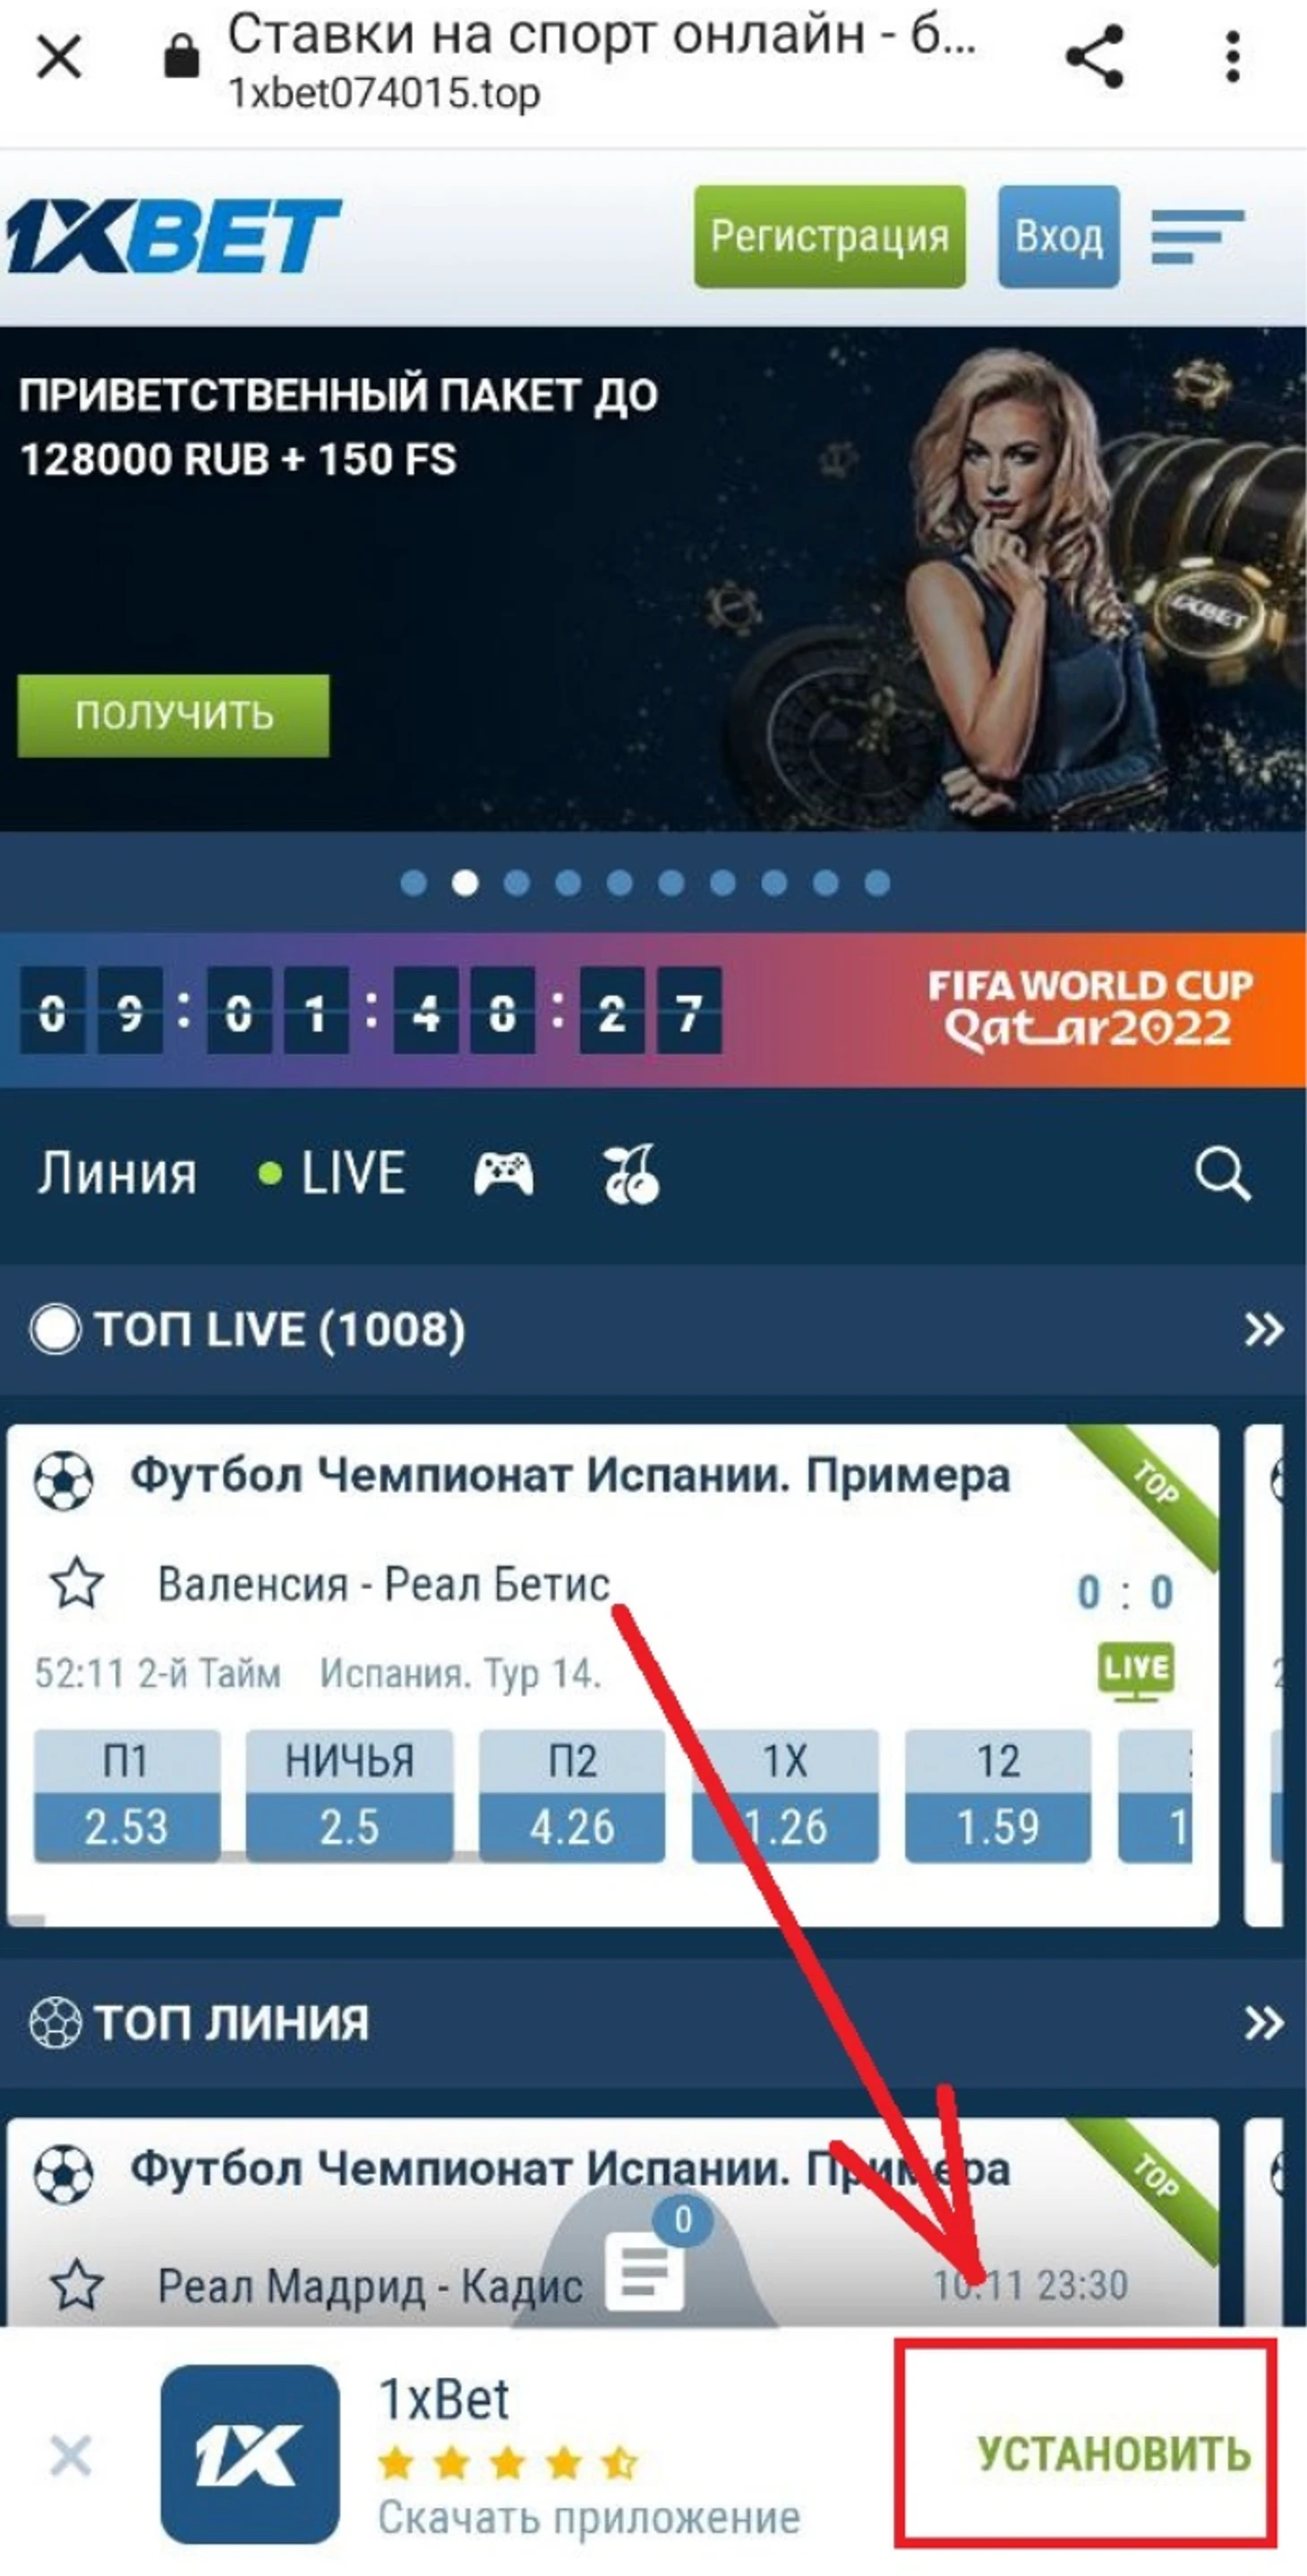The width and height of the screenshot is (1307, 2576).
Task: Favorite the Реал Мадрид - Кадис match star
Action: 77,2285
